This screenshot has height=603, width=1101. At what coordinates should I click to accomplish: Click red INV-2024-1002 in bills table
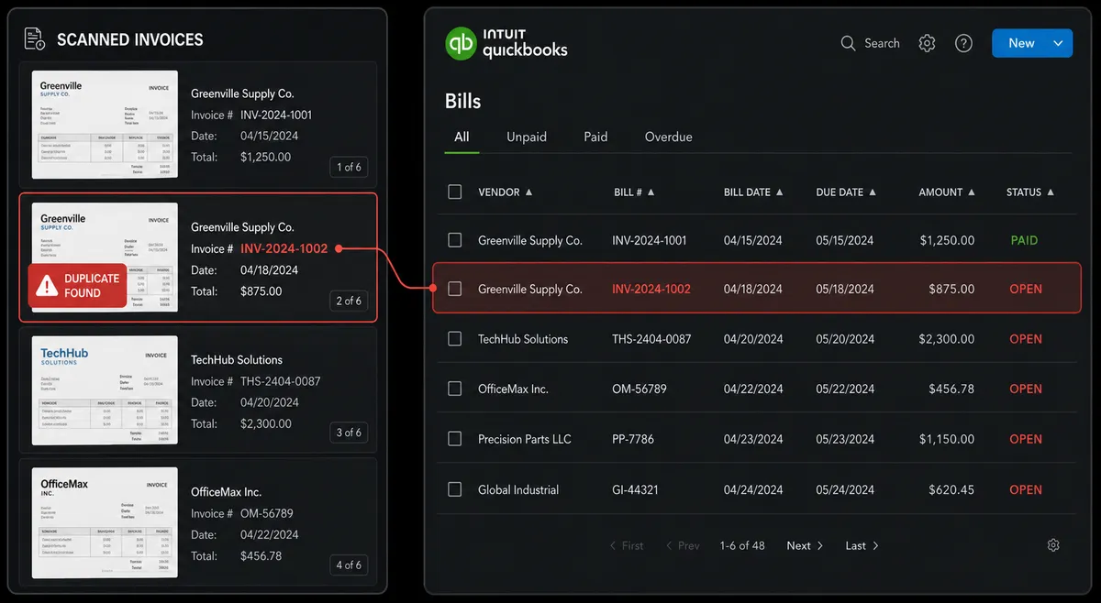(651, 289)
